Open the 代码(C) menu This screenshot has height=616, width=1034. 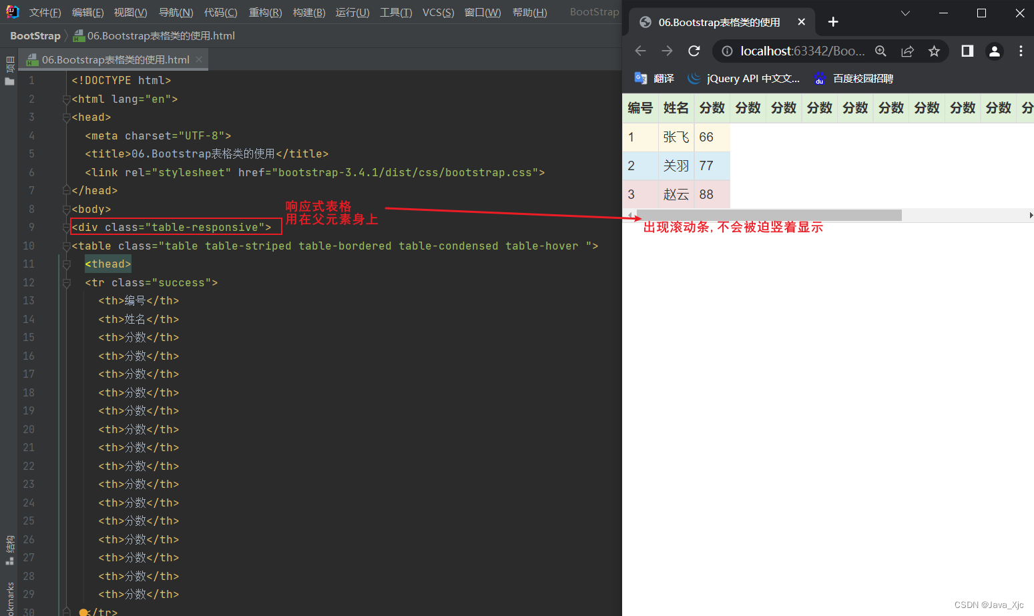pyautogui.click(x=220, y=13)
